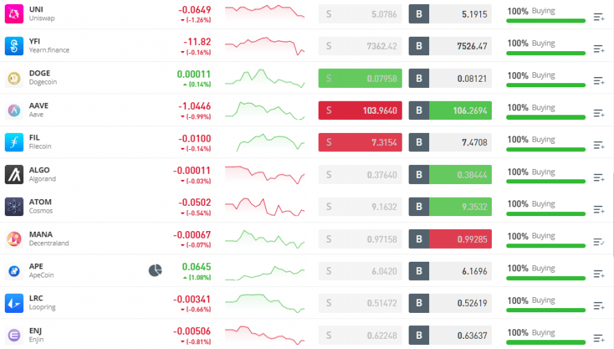Click Sell MANA at 0.97158
This screenshot has height=349, width=614.
tap(360, 239)
